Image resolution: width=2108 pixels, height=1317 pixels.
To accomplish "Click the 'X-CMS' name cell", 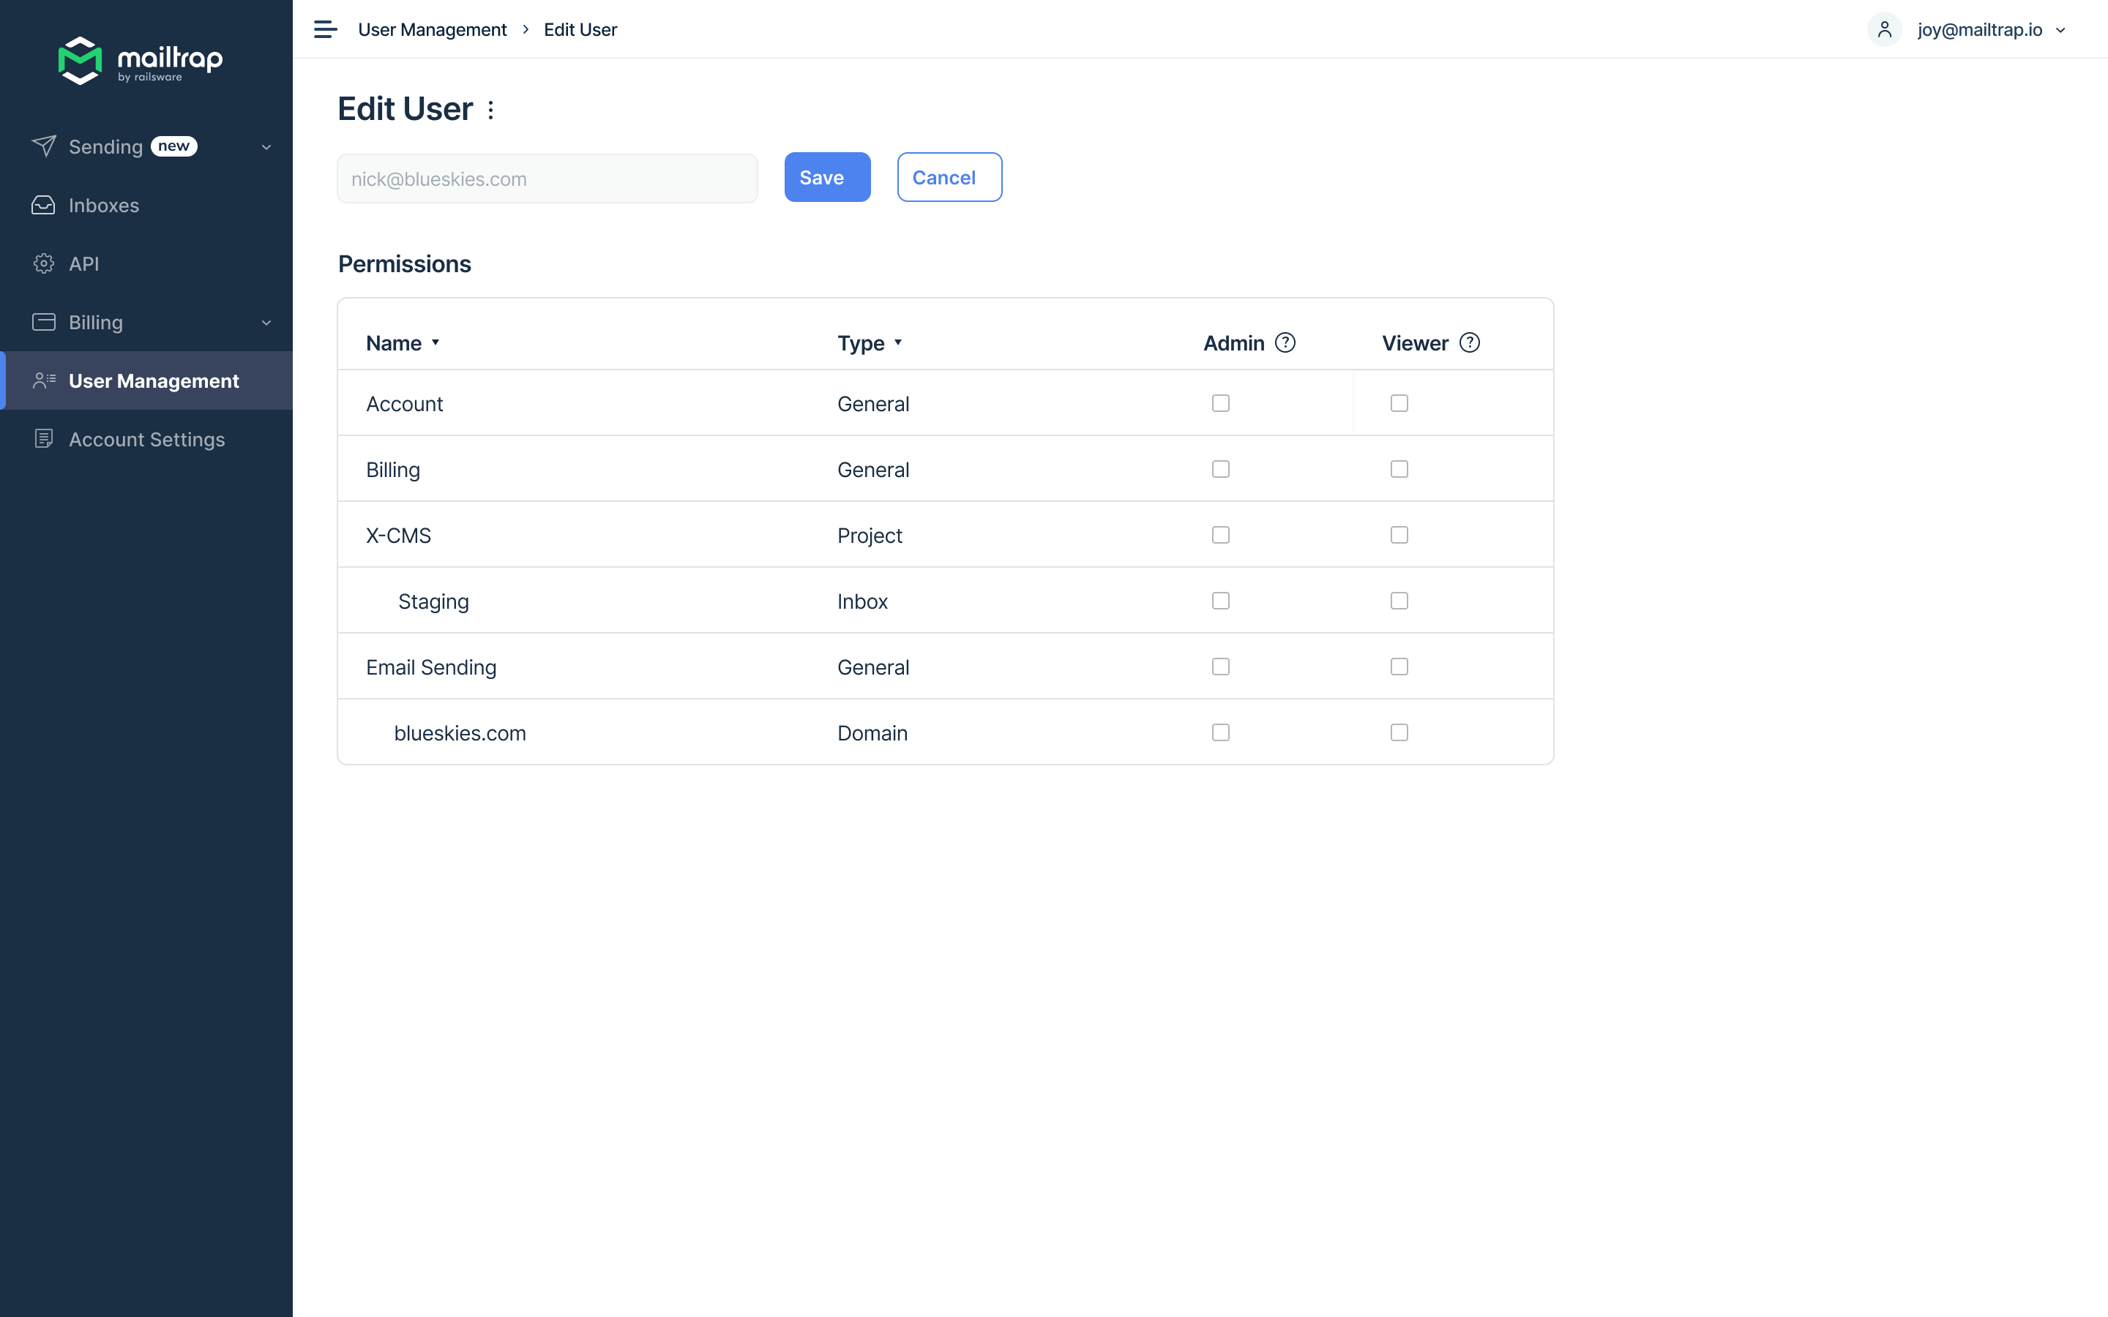I will 398,535.
